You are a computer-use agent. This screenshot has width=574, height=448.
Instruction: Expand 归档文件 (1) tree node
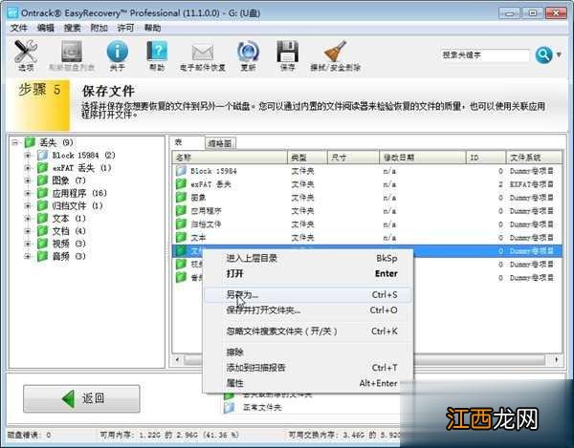pyautogui.click(x=27, y=205)
